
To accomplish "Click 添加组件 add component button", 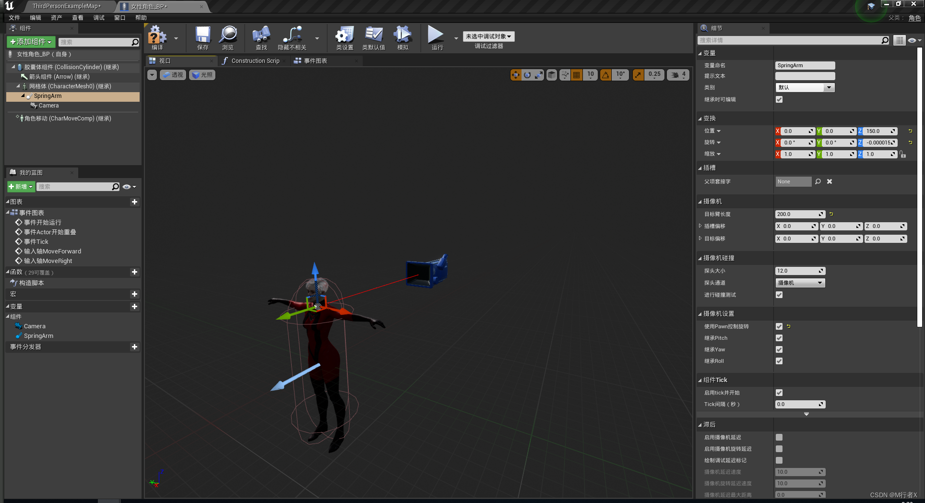I will (x=31, y=42).
